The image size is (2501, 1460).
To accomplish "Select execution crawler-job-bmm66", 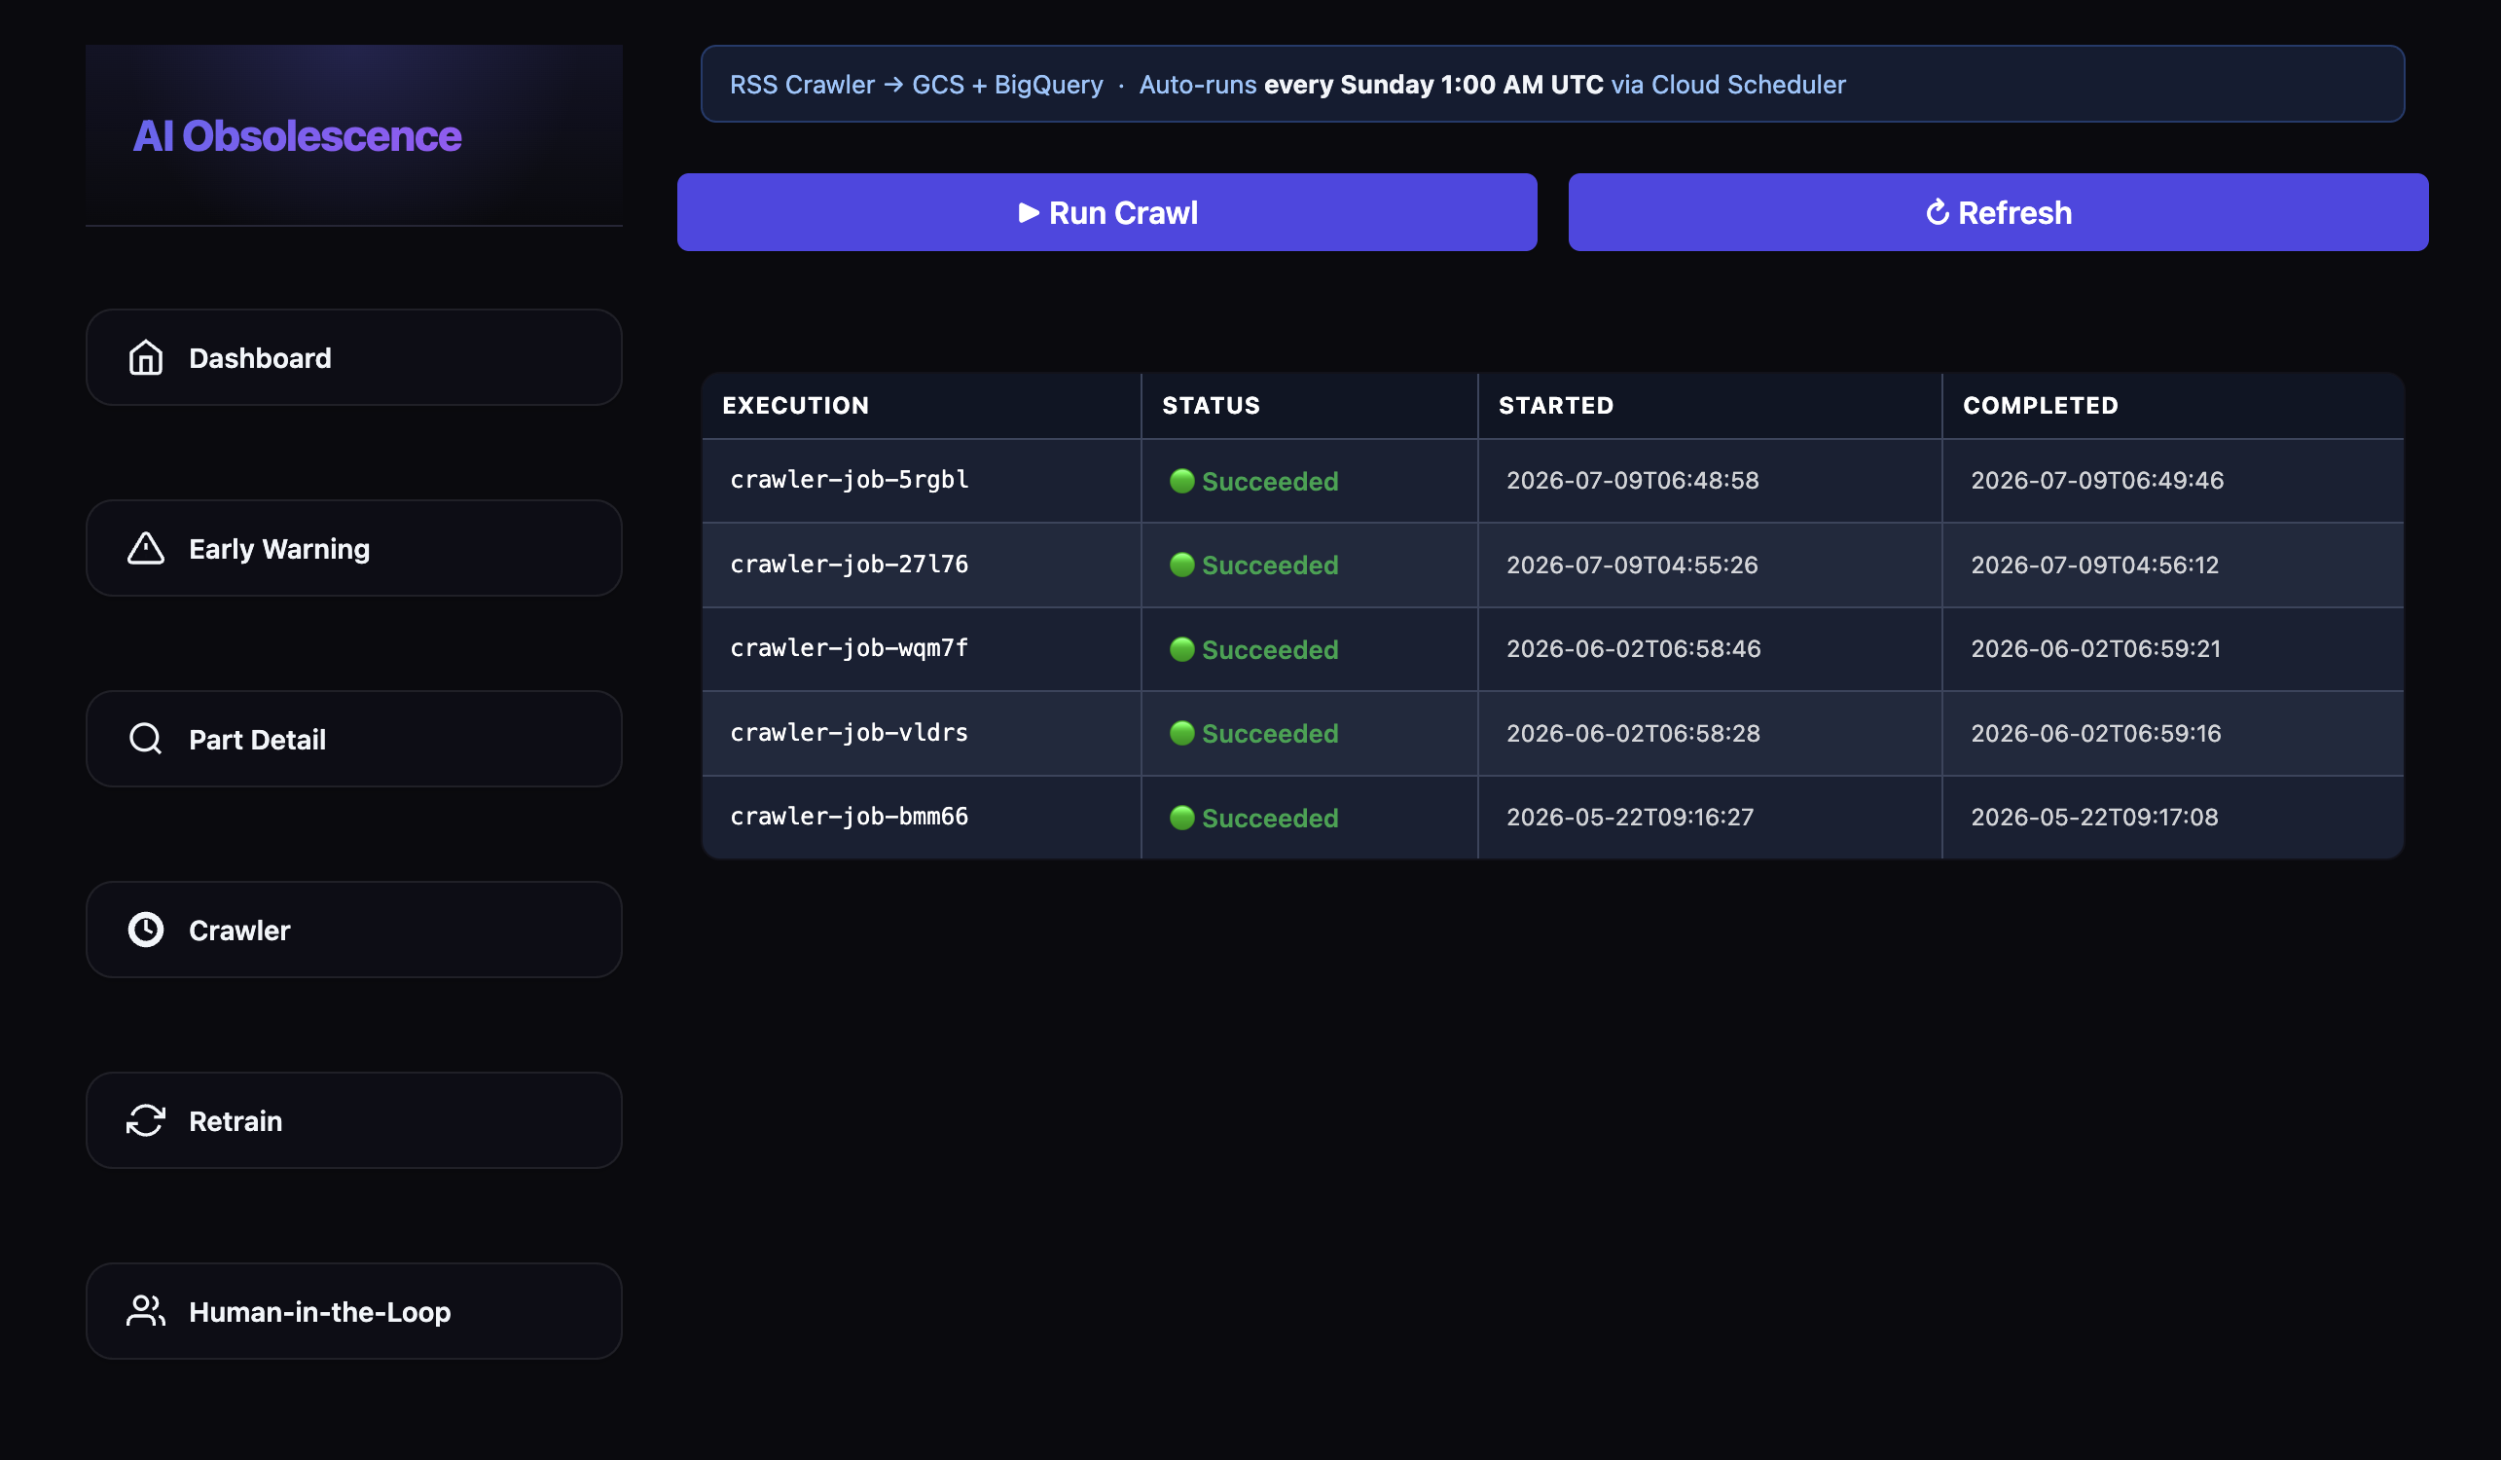I will (x=850, y=817).
